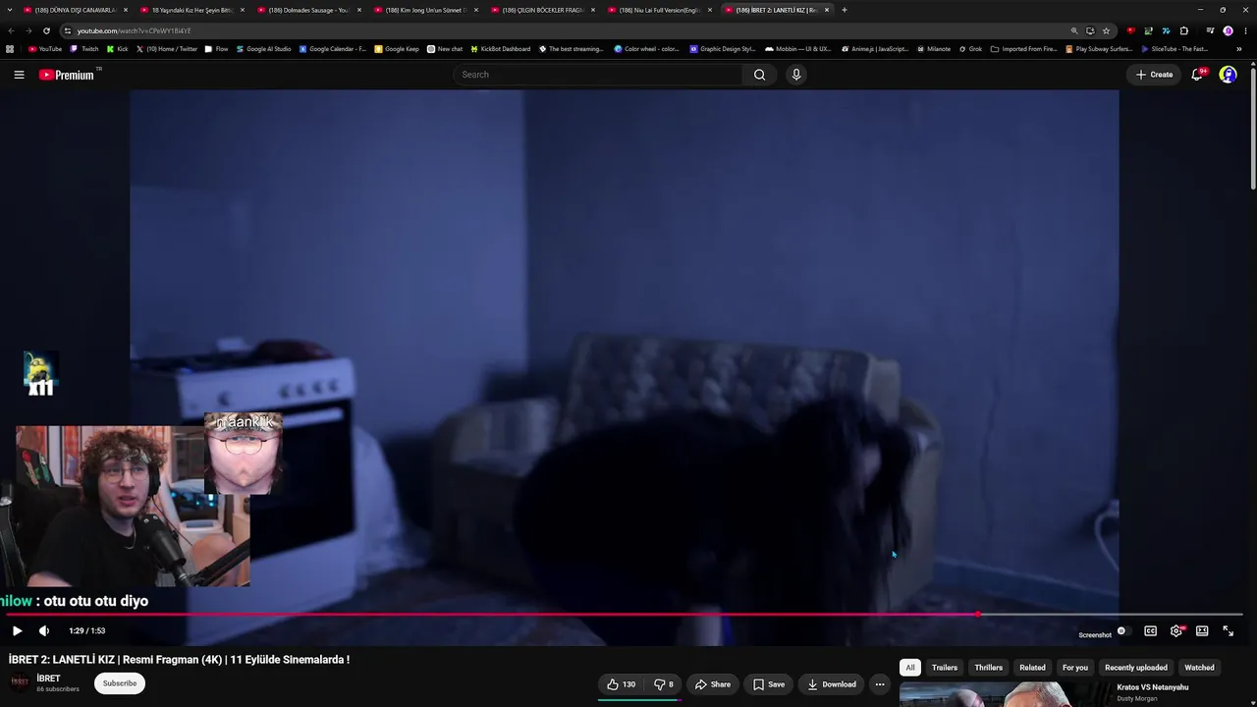The image size is (1257, 707).
Task: Open the Google AI Studio bookmark
Action: pyautogui.click(x=263, y=49)
